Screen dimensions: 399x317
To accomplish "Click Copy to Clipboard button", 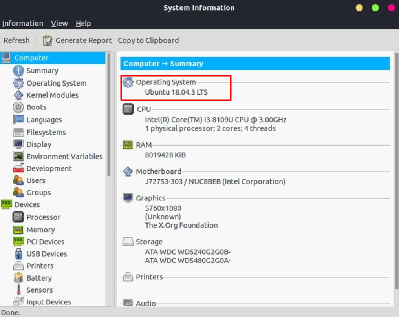I will coord(148,40).
